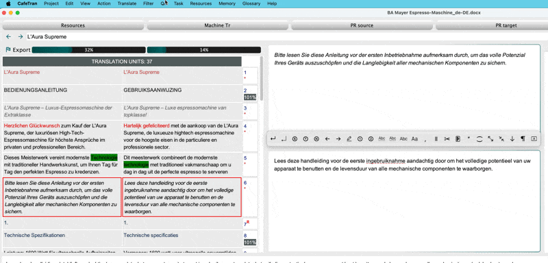Select target segment 'L'Aura Supreme – Luxe espressomachine'
Image resolution: width=548 pixels, height=263 pixels.
coord(182,112)
